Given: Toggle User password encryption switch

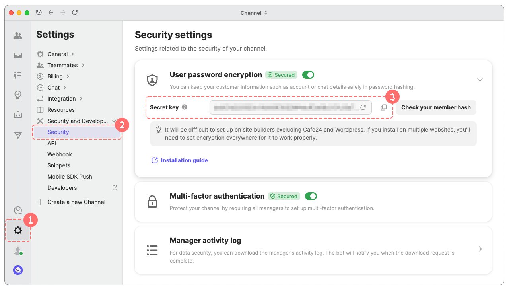Looking at the screenshot, I should (308, 75).
